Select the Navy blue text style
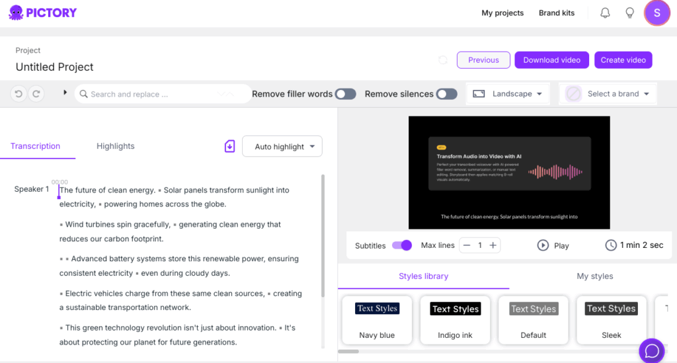The width and height of the screenshot is (677, 363). pos(377,320)
